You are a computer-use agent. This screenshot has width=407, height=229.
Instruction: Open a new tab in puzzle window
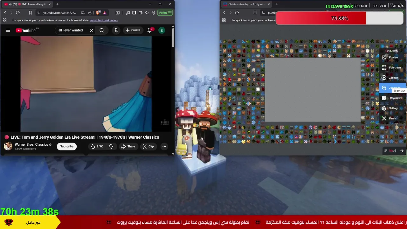tap(276, 4)
